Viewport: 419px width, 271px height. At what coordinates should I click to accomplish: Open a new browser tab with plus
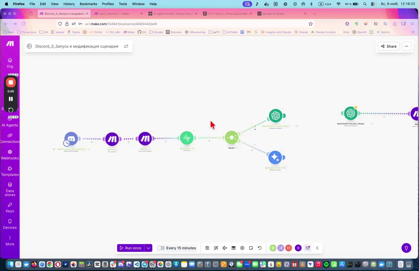pyautogui.click(x=314, y=14)
